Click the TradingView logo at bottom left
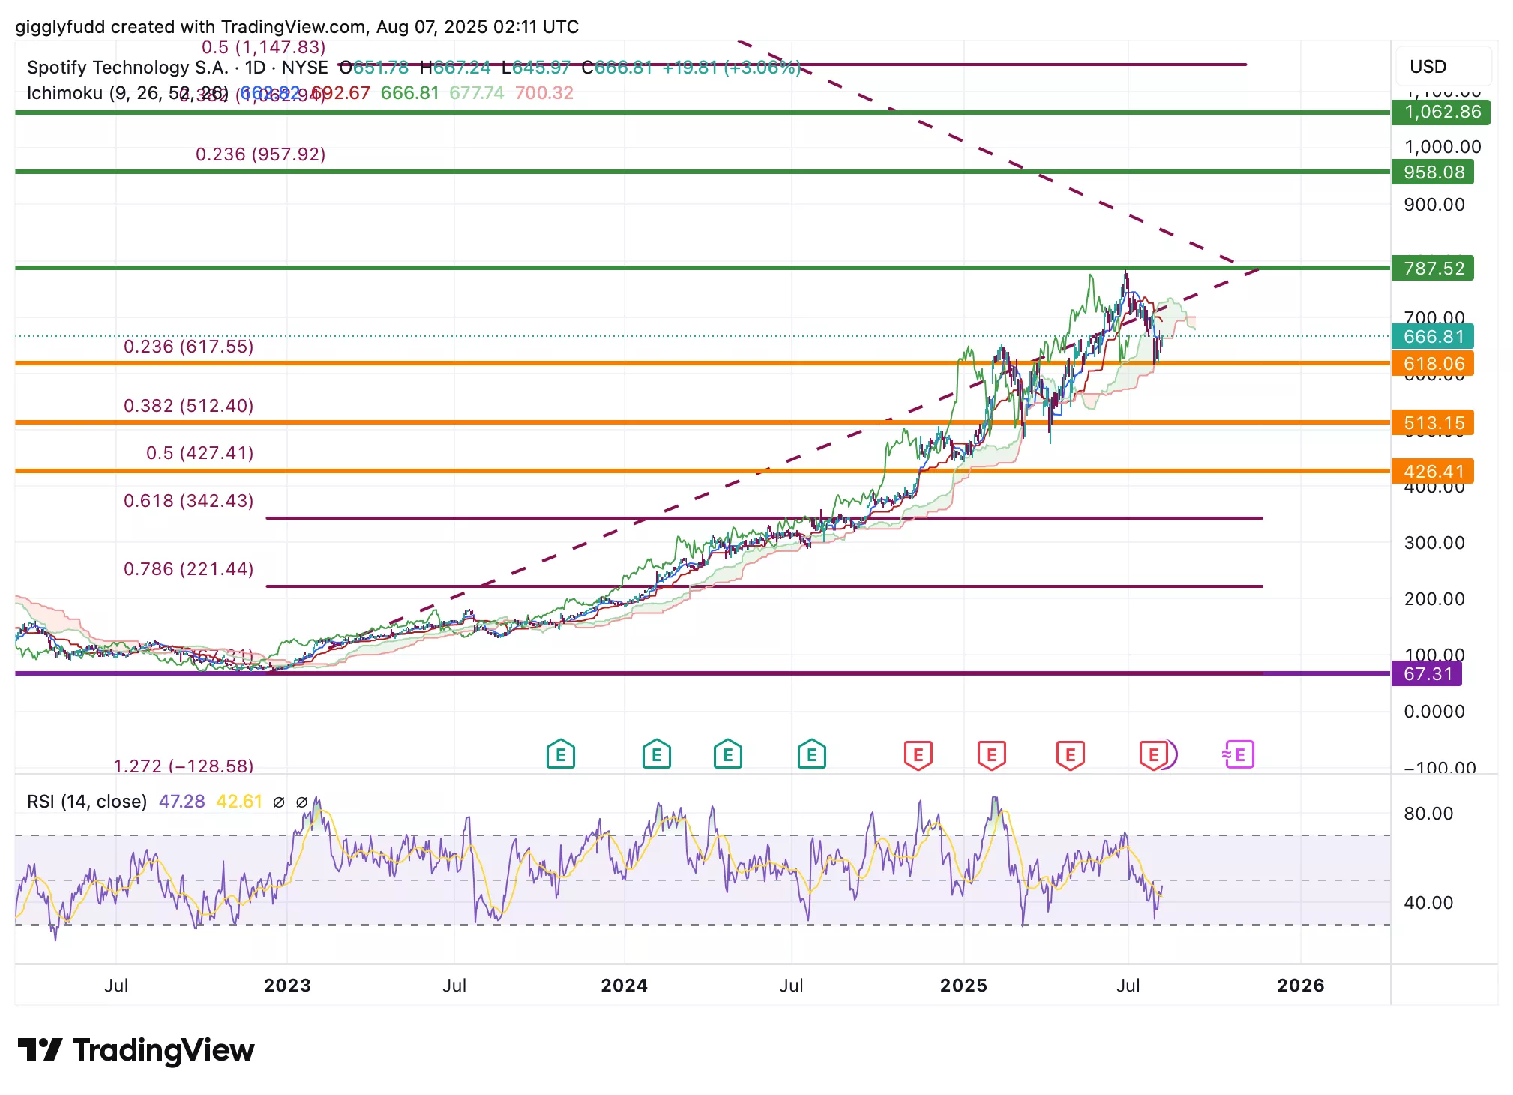 tap(136, 1050)
